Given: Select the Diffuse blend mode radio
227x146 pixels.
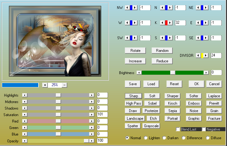Looking at the screenshot, I should 208,138.
